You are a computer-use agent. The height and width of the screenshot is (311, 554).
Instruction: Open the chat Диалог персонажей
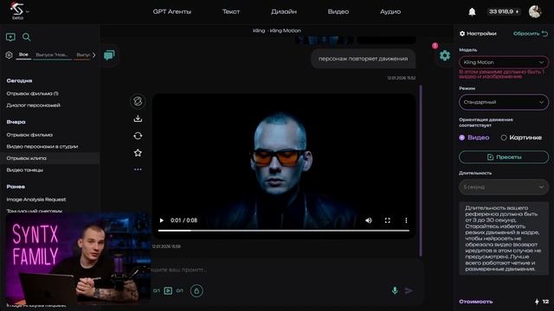click(33, 105)
